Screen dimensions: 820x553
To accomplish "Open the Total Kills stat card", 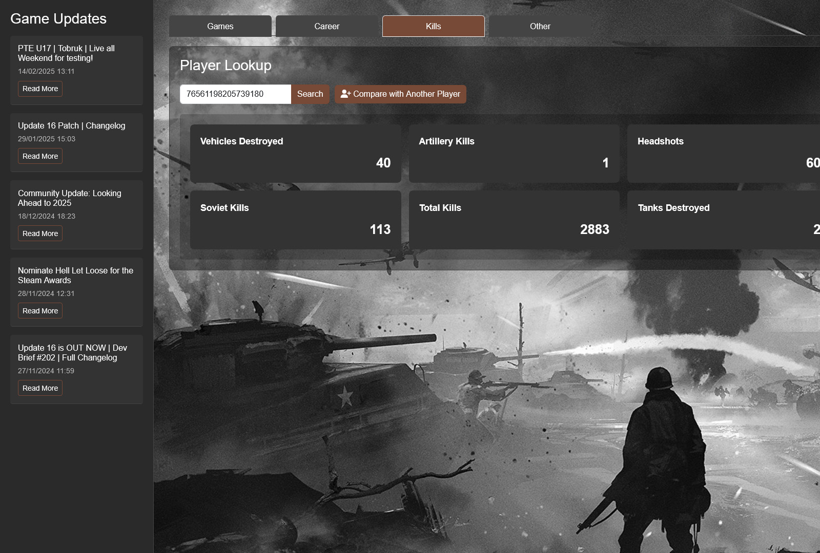I will pos(514,220).
